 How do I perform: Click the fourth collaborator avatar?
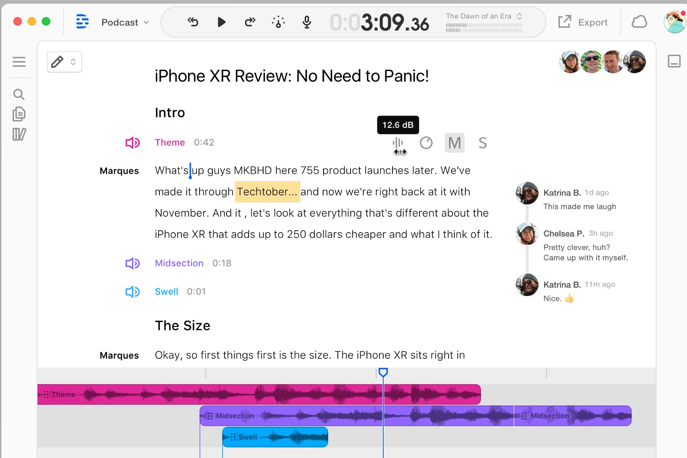634,62
